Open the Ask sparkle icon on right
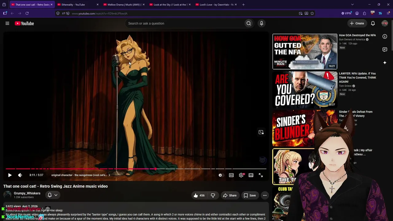The height and width of the screenshot is (221, 393). pos(385,63)
